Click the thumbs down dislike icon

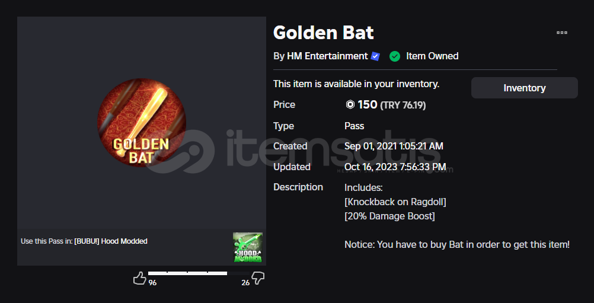click(x=258, y=278)
